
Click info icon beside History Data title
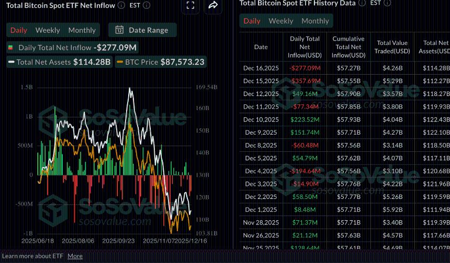pos(362,3)
